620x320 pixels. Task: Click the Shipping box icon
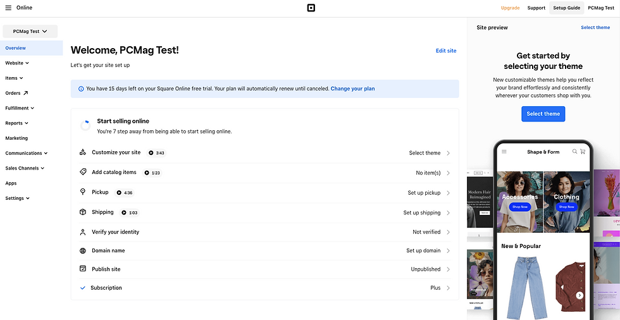tap(83, 212)
